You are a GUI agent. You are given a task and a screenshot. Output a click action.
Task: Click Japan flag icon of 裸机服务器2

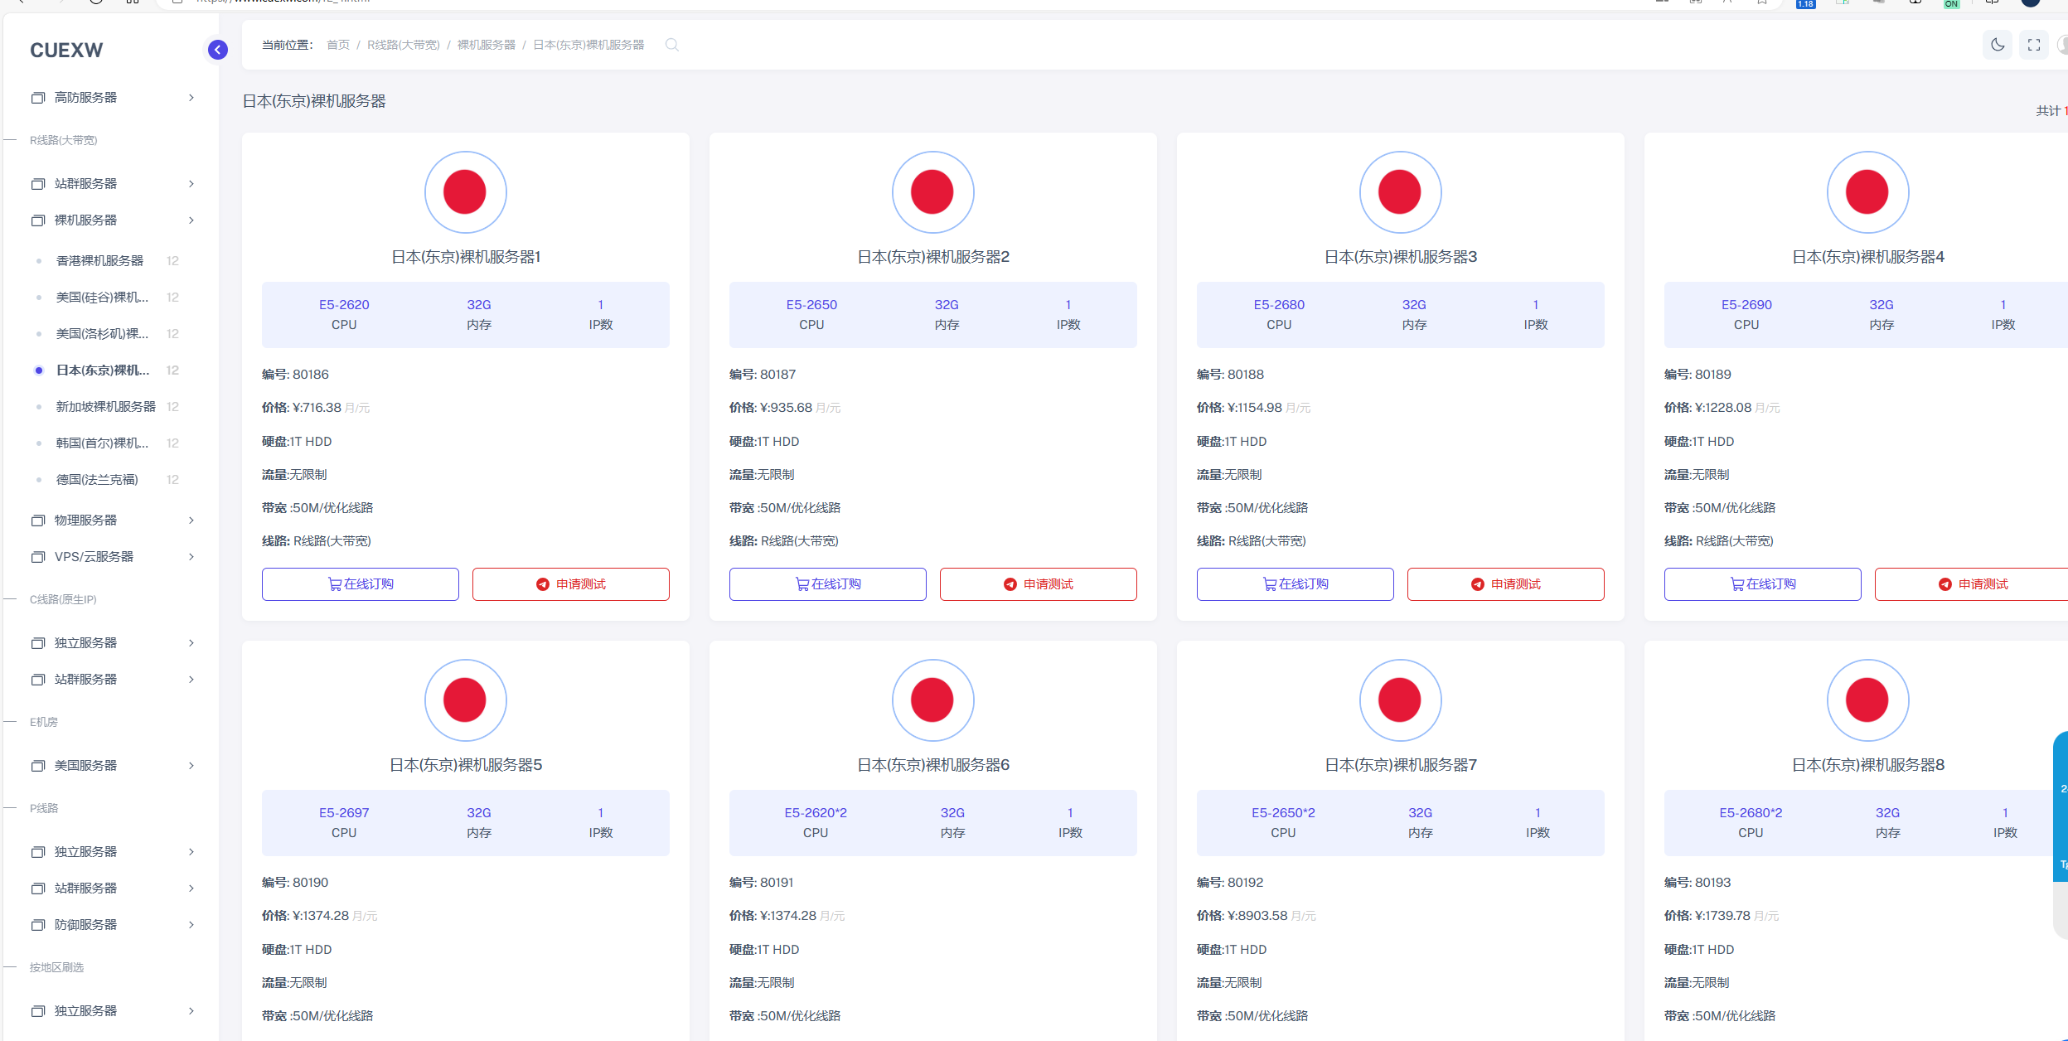[x=933, y=192]
